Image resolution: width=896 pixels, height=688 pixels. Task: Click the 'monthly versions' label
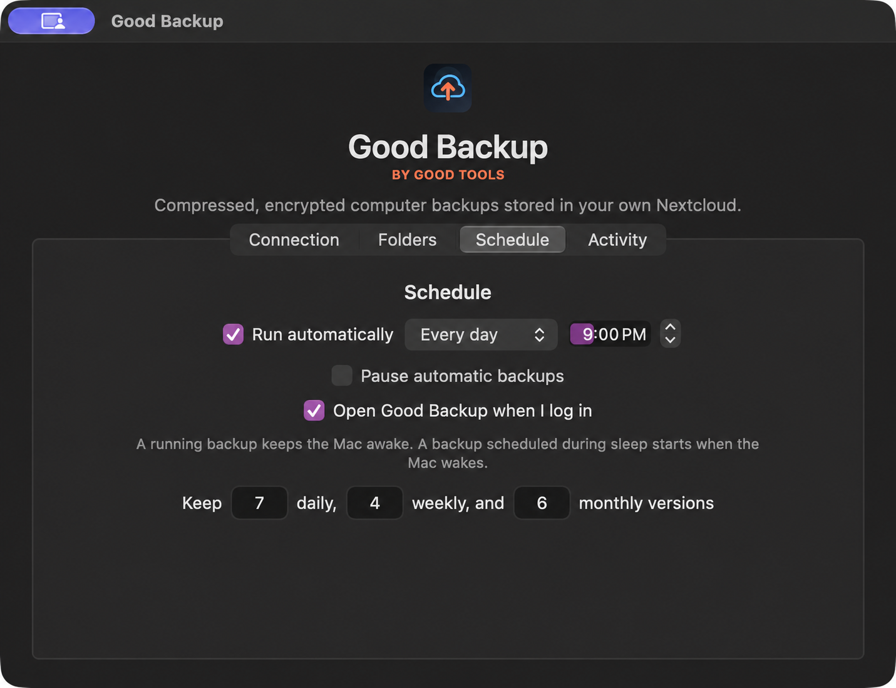(x=646, y=503)
